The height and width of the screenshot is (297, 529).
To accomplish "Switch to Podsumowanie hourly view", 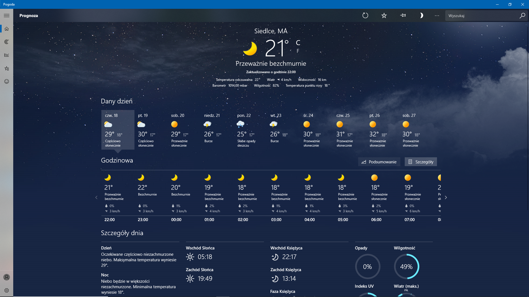I will pyautogui.click(x=379, y=162).
